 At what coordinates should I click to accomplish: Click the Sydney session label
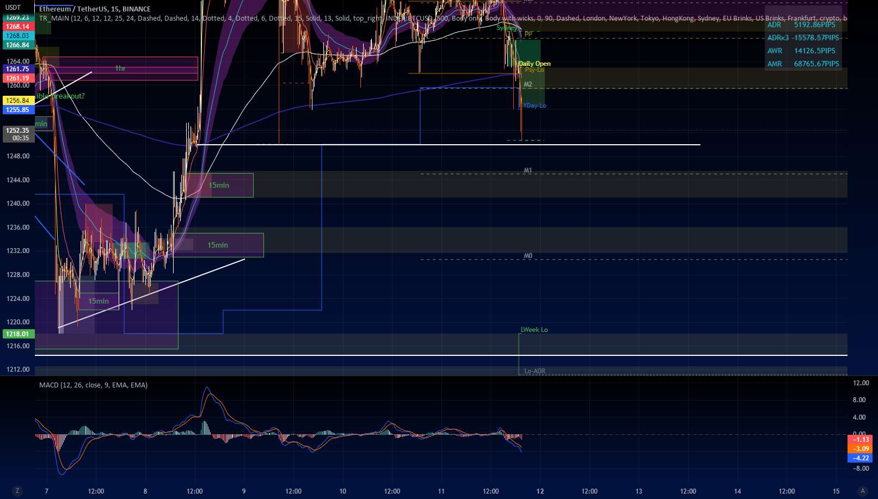point(507,28)
